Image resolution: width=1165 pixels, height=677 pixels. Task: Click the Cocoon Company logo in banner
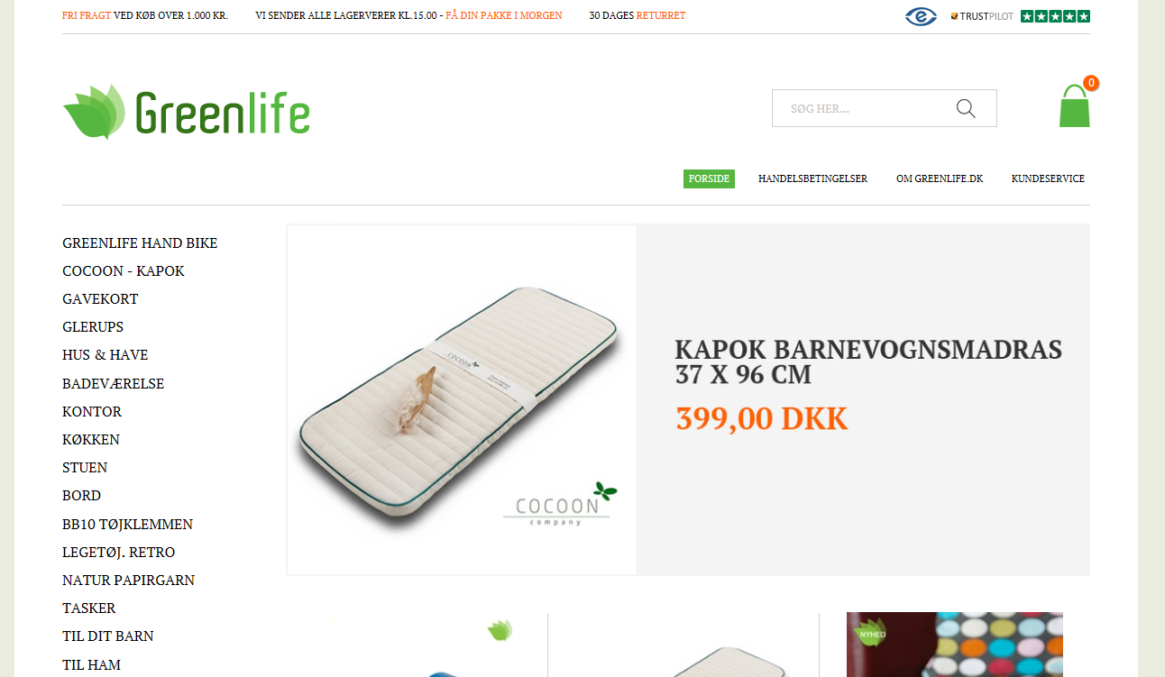[x=560, y=504]
